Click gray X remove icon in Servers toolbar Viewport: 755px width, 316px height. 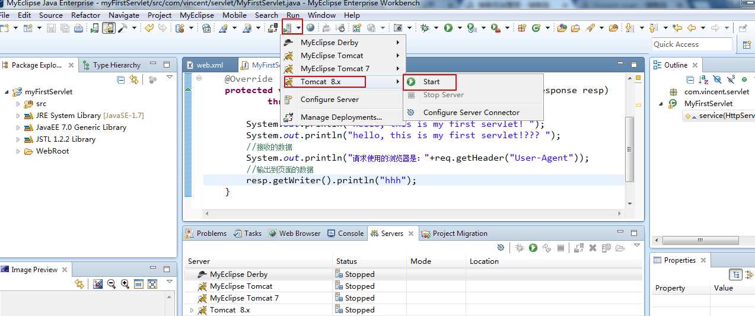click(592, 248)
